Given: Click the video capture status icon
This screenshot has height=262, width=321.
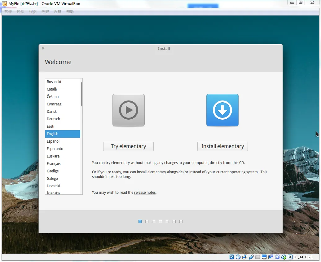Looking at the screenshot, I should tap(270, 257).
